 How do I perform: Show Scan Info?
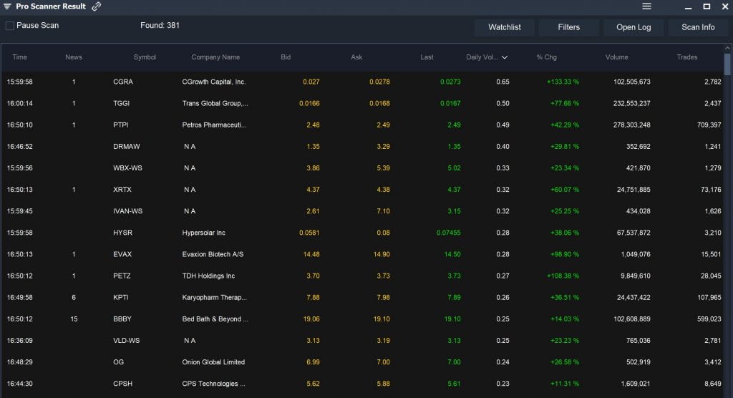(x=698, y=27)
